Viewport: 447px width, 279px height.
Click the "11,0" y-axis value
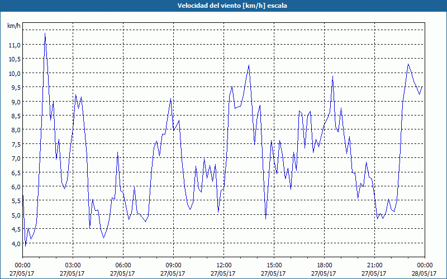15,45
